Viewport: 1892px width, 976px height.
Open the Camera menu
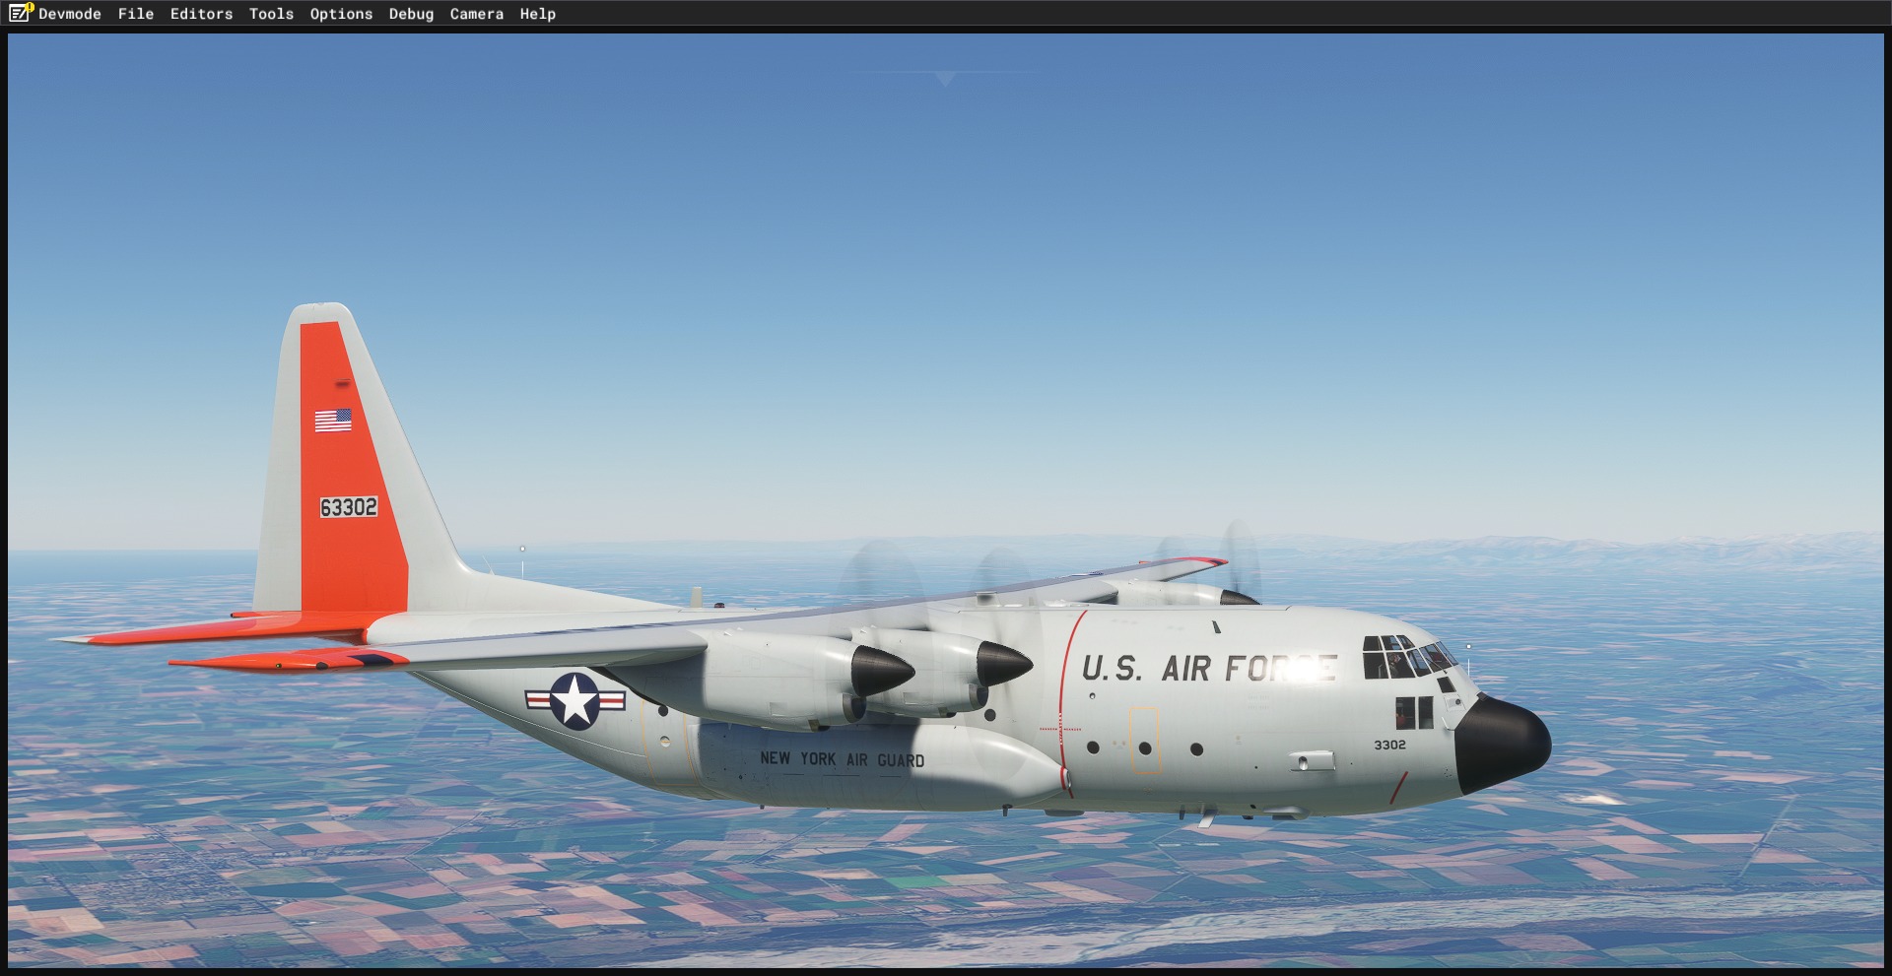(477, 14)
